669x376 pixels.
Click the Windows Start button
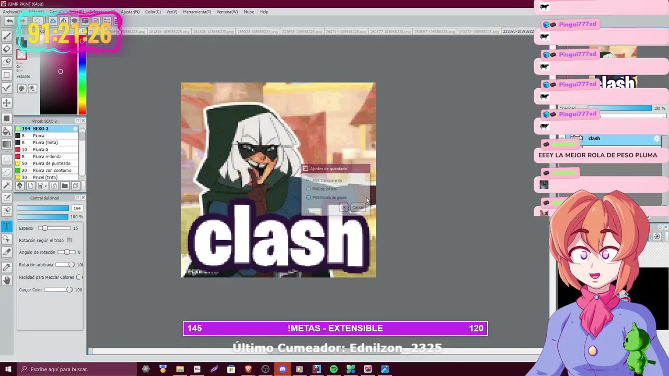(x=8, y=369)
